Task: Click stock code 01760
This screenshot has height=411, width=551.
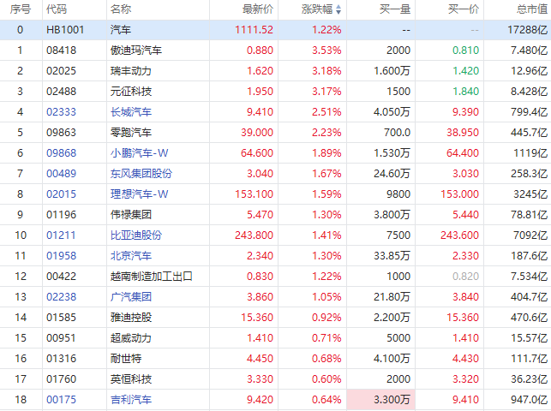Action: [x=61, y=379]
